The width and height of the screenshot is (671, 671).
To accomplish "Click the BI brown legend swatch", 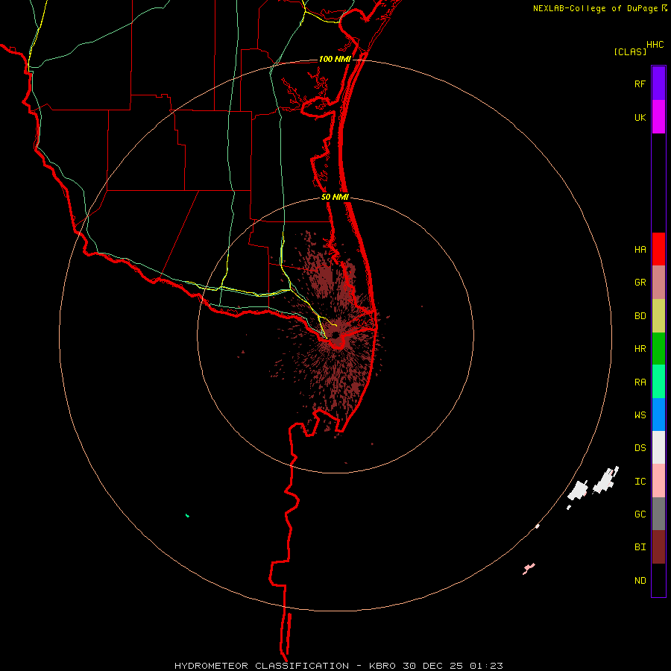I will click(x=658, y=547).
